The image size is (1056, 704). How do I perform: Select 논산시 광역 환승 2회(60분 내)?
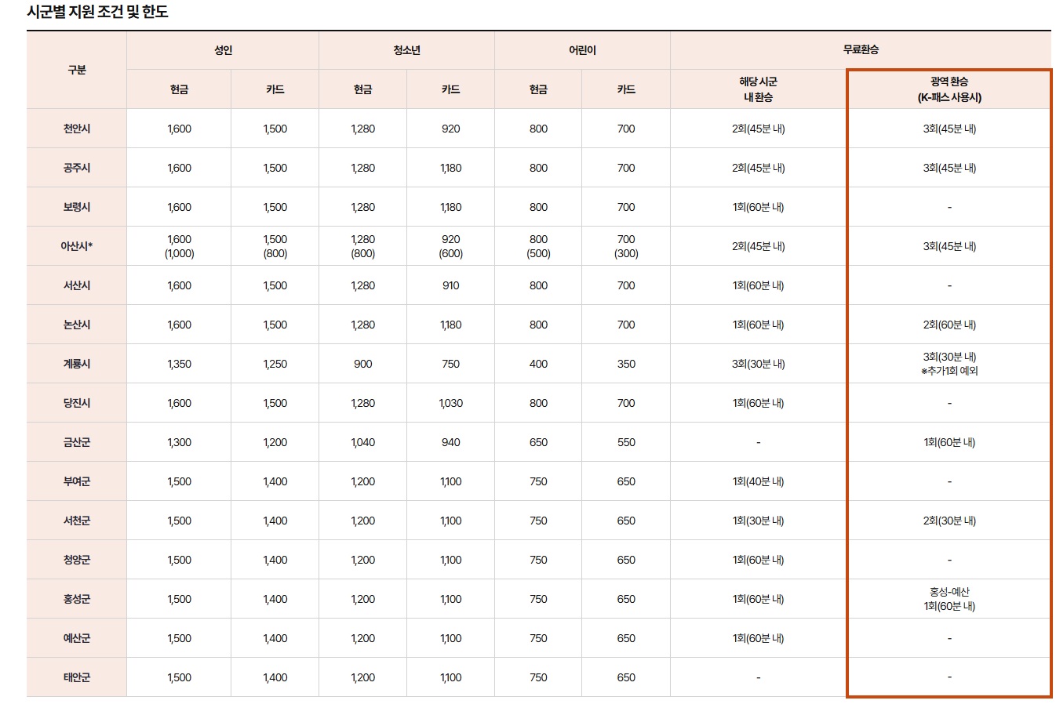click(949, 325)
